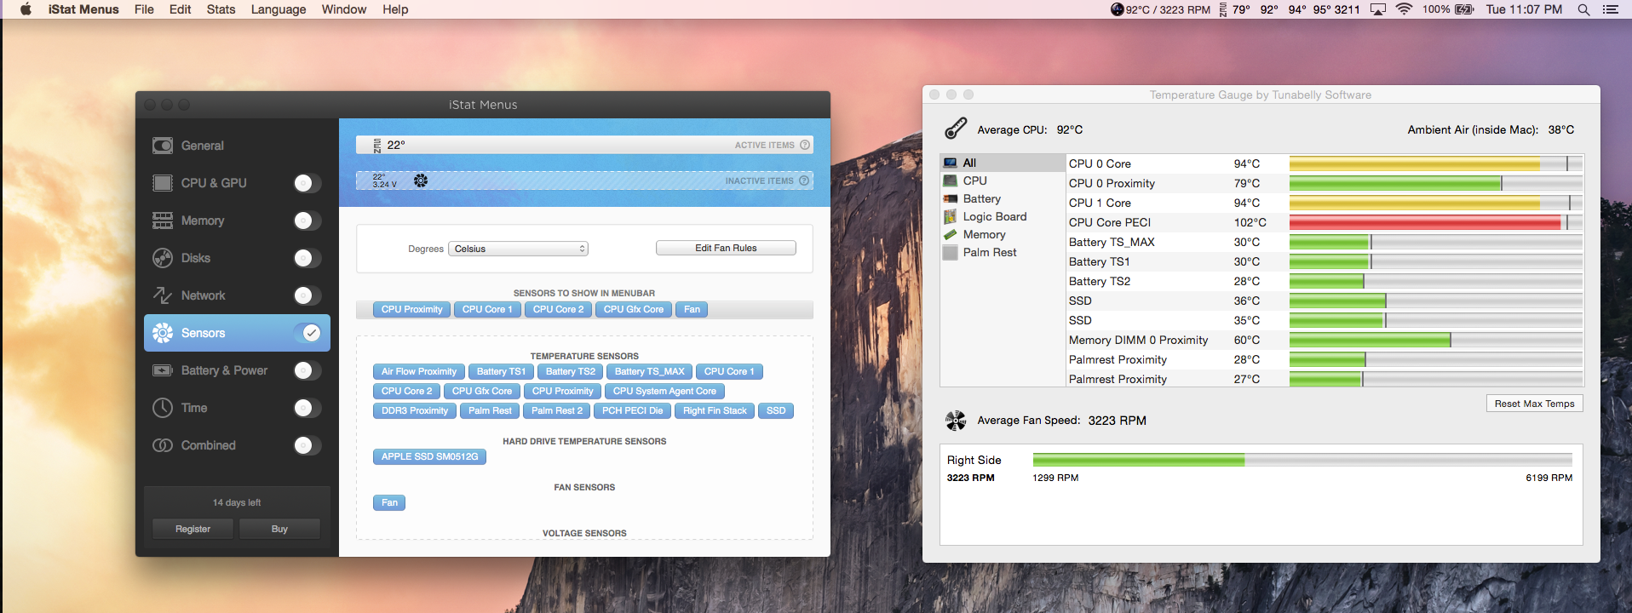The width and height of the screenshot is (1632, 613).
Task: Click the Air Flow Proximity sensor tag
Action: pos(419,371)
